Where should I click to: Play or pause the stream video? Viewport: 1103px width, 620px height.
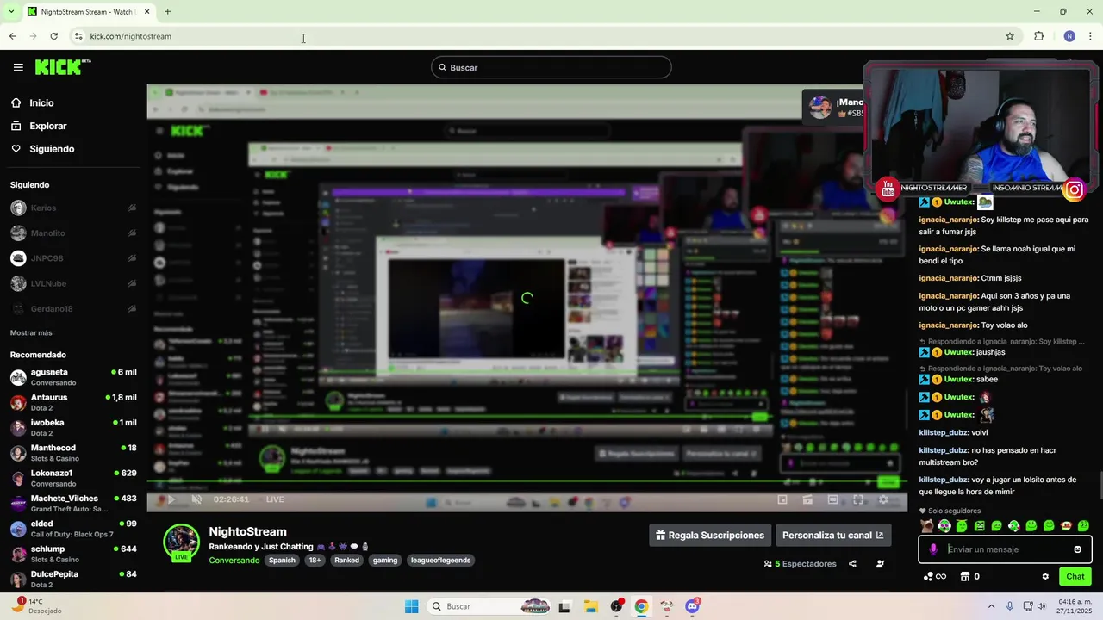coord(171,499)
